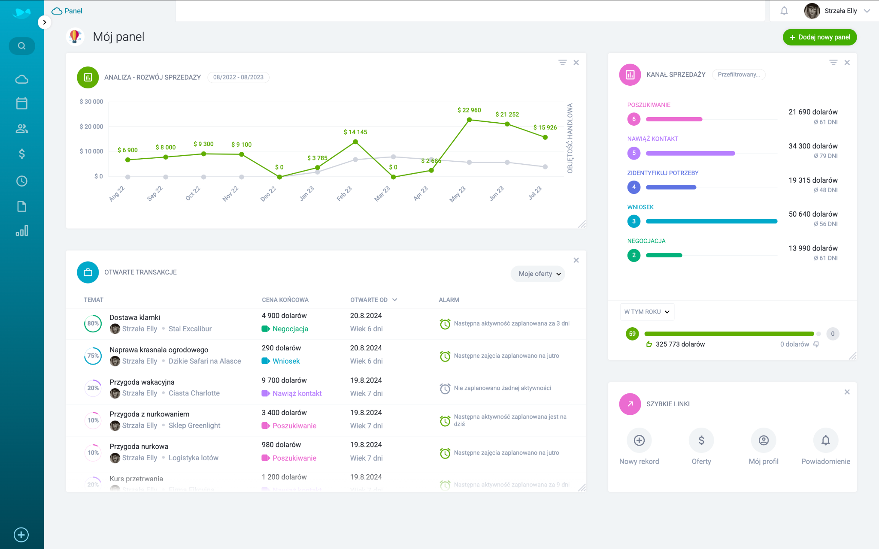
Task: Open the calendar icon in the sidebar
Action: coord(21,103)
